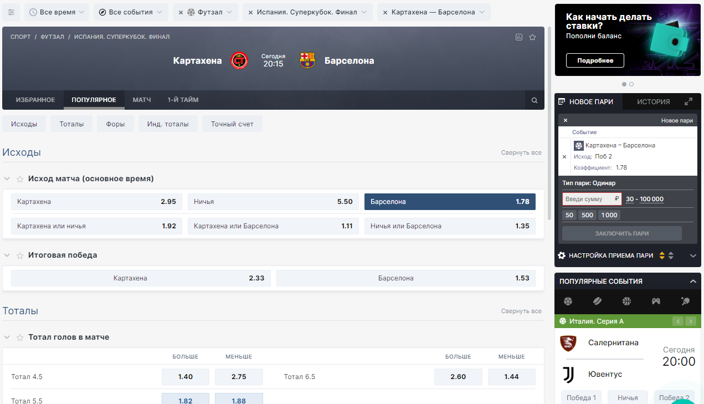The width and height of the screenshot is (704, 404).
Task: Click the Barcelona club crest
Action: pos(307,60)
